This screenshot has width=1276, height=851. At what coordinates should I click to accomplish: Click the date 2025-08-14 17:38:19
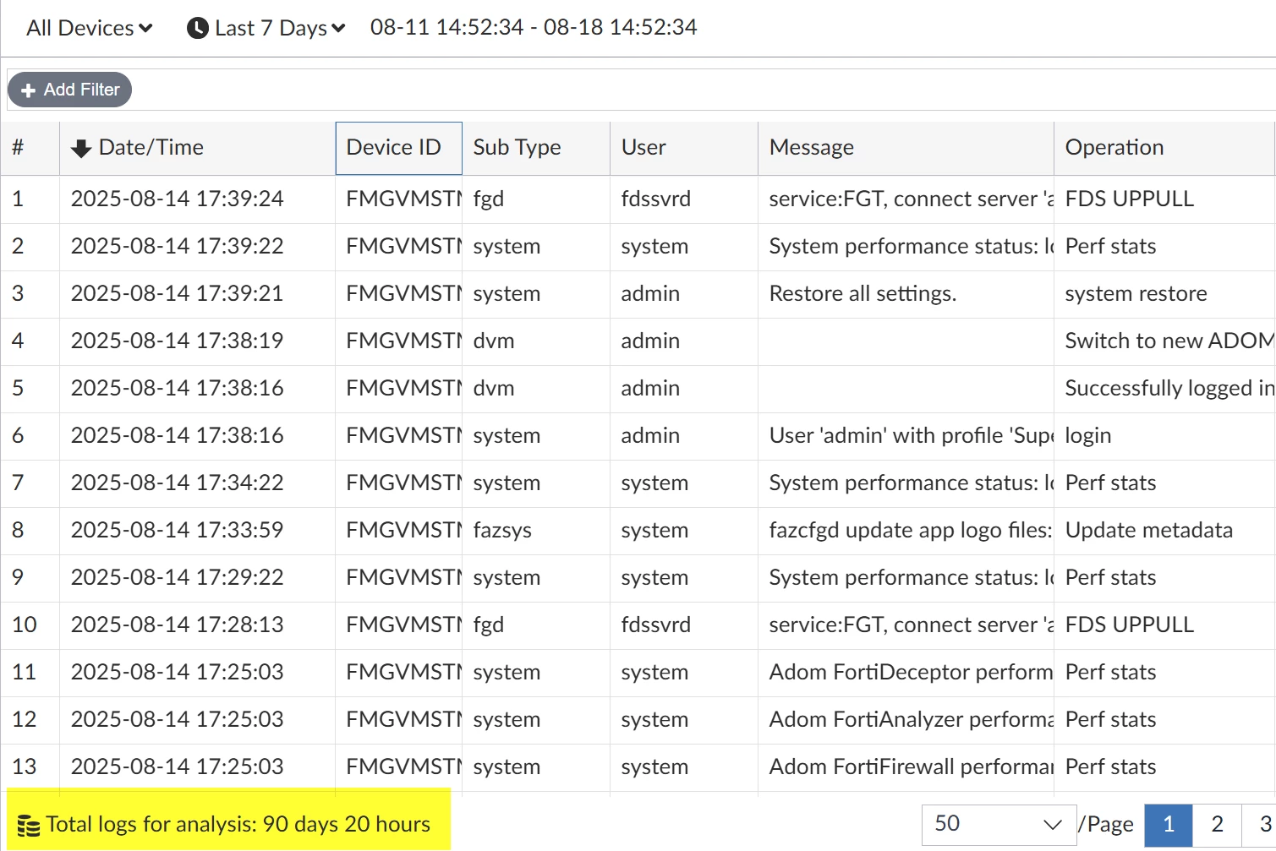(177, 341)
